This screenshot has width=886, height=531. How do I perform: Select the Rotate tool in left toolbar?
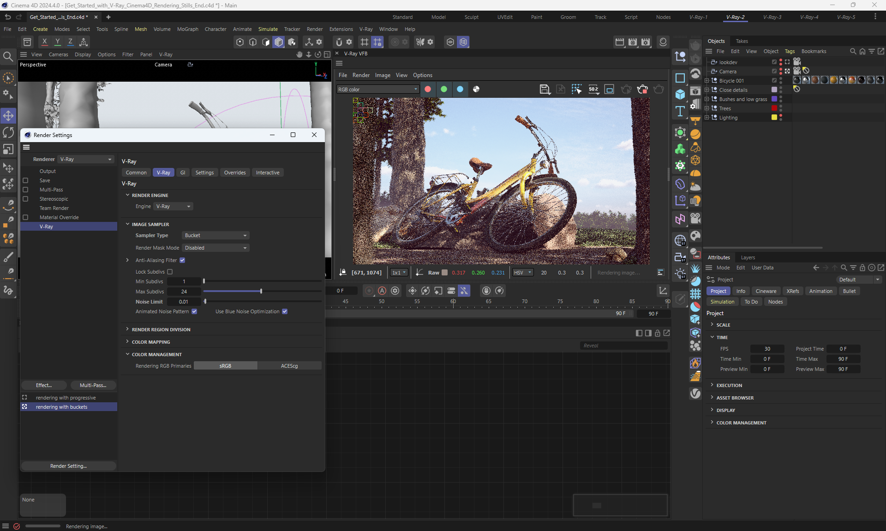8,132
